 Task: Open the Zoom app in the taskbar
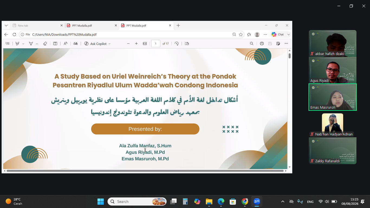[x=257, y=201]
